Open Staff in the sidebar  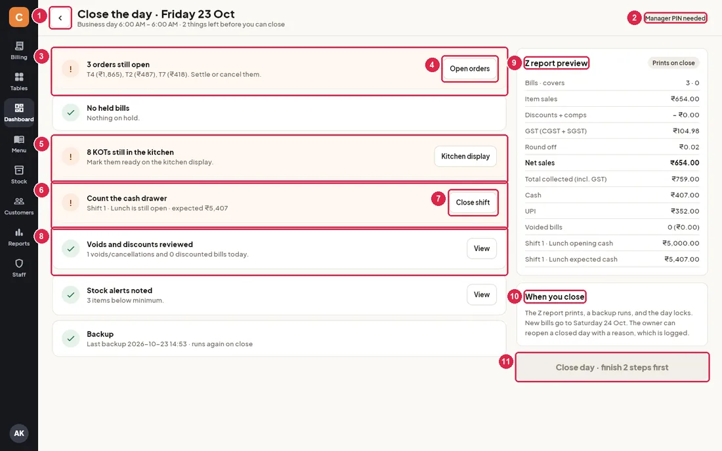[19, 268]
